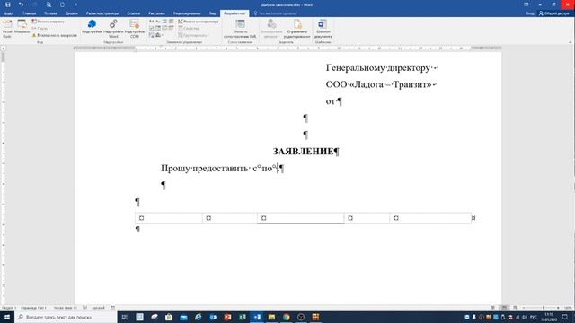575x323 pixels.
Task: Click the Tell me search field
Action: point(276,13)
